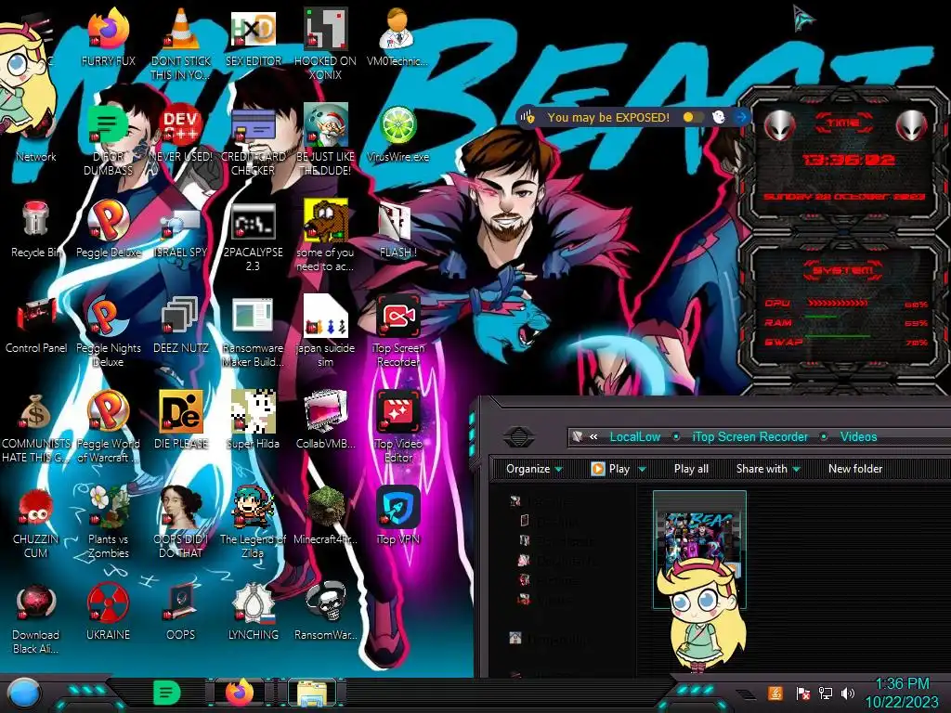
Task: Switch to File Explorer on the taskbar
Action: point(312,693)
